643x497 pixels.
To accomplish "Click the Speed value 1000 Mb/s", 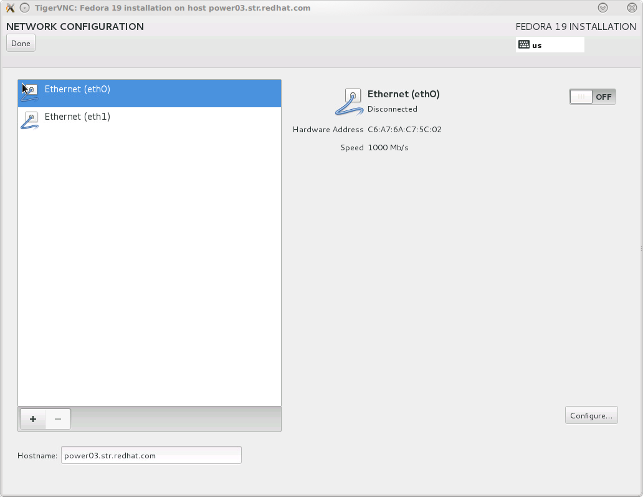I will tap(388, 147).
